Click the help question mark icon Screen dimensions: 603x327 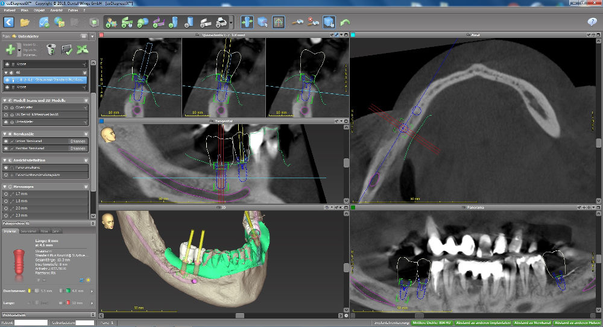pyautogui.click(x=592, y=22)
